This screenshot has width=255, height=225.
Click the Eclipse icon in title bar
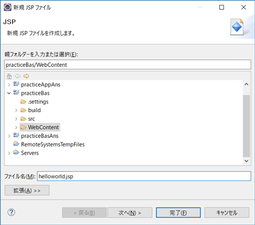coord(7,7)
